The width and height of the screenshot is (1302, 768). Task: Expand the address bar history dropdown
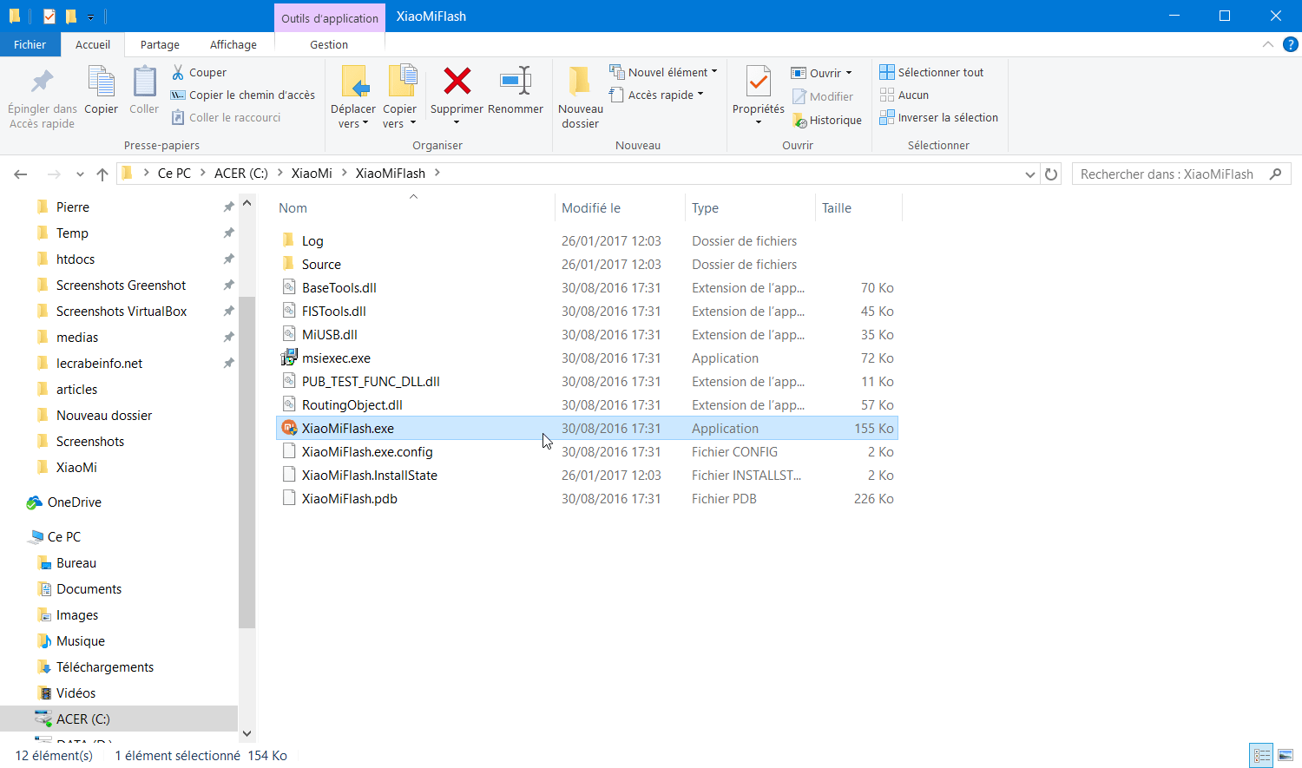point(1029,174)
